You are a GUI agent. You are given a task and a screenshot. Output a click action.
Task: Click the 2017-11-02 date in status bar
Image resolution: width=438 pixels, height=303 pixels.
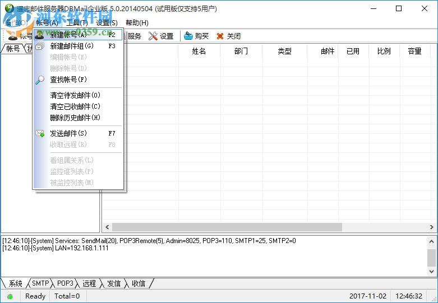pyautogui.click(x=367, y=296)
